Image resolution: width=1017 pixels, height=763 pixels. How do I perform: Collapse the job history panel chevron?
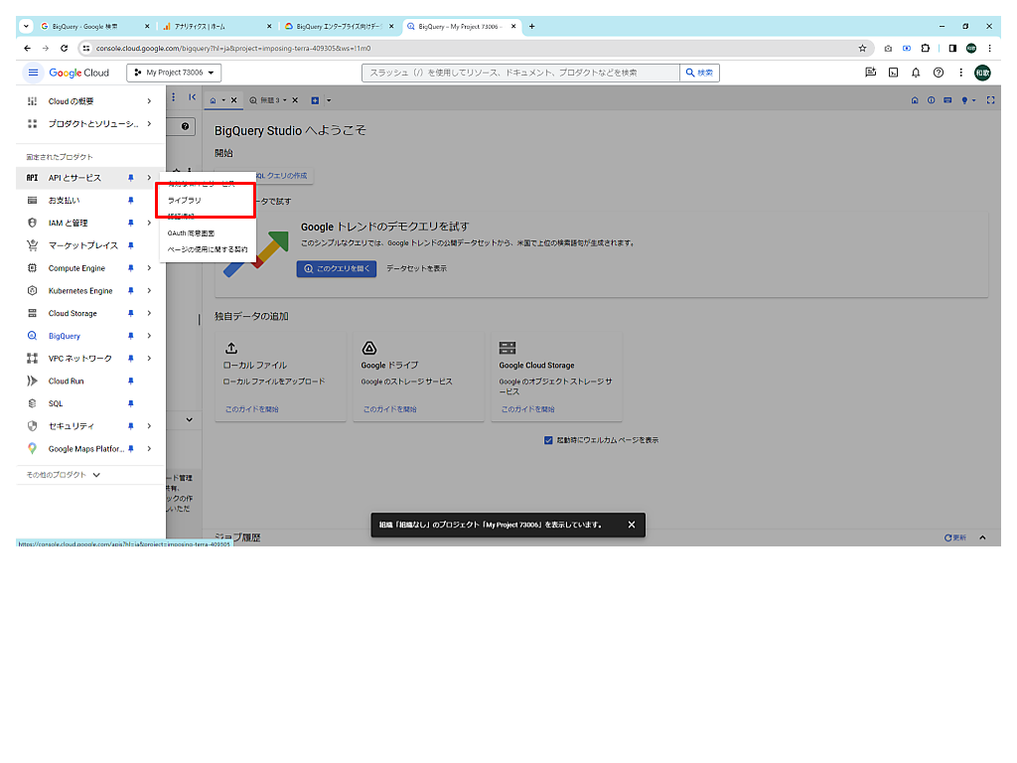982,537
